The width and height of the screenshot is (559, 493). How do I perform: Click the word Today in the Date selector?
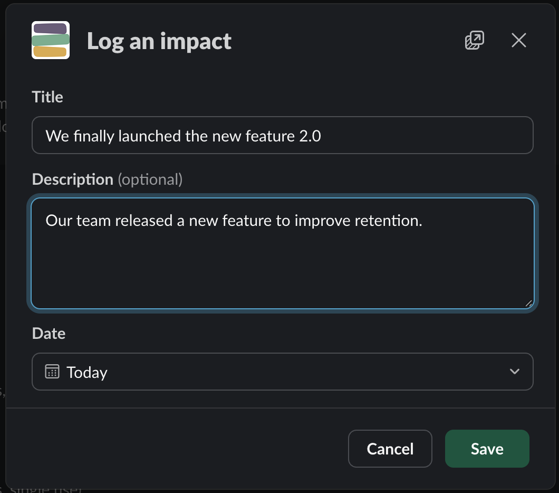(87, 373)
